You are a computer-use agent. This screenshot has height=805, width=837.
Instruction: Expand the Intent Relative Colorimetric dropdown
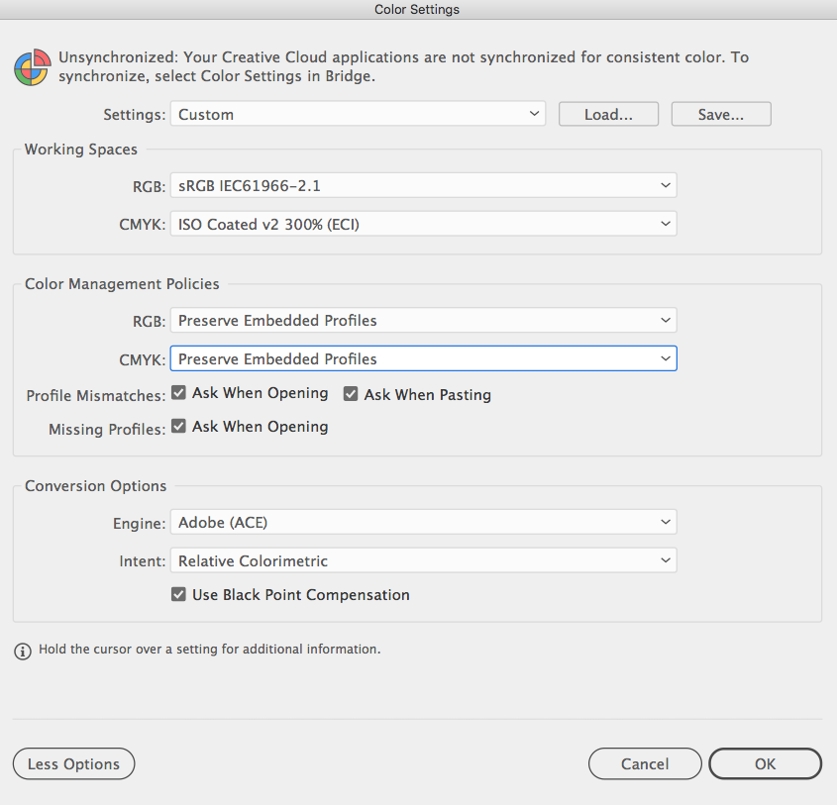[x=423, y=561]
